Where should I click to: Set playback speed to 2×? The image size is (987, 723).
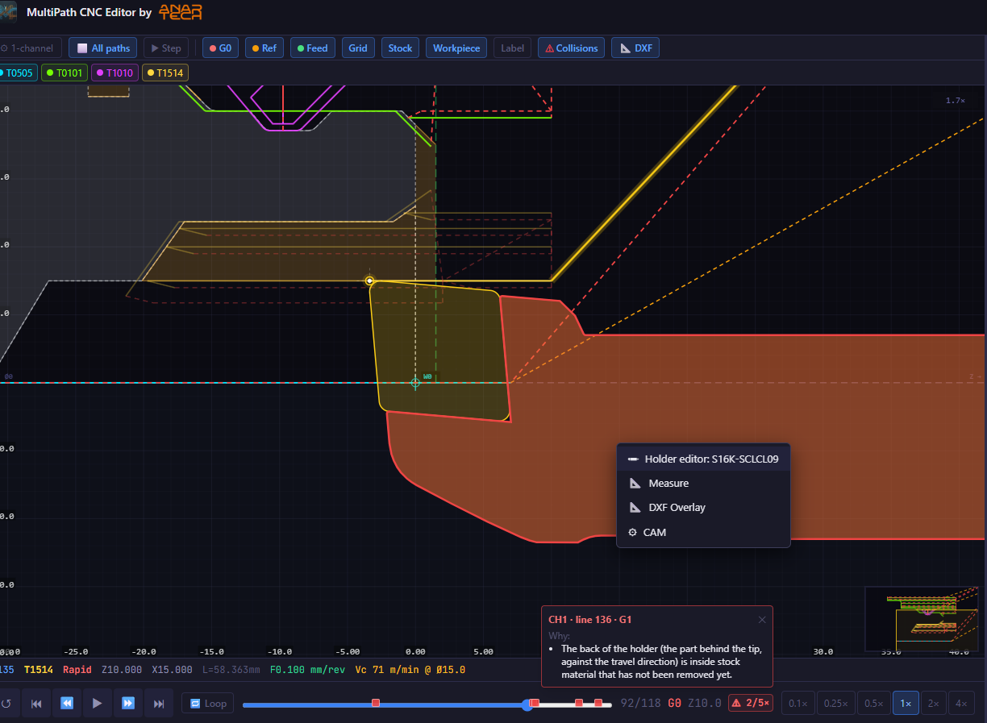933,704
